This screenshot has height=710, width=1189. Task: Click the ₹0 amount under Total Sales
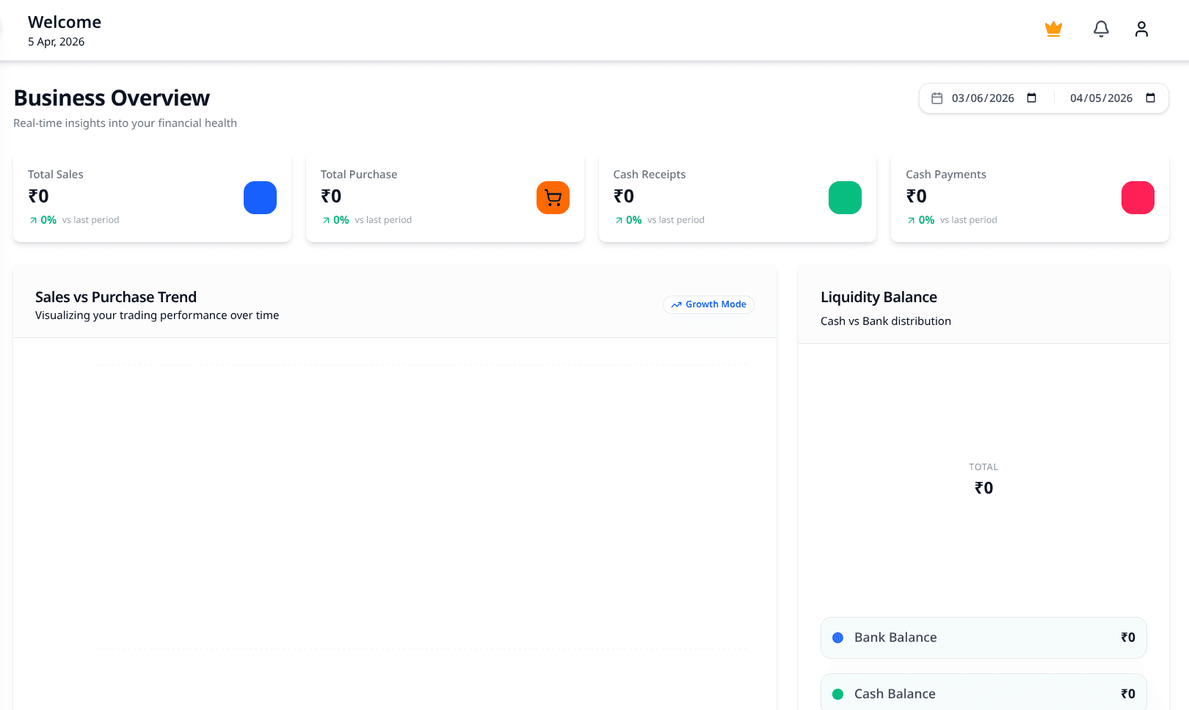tap(39, 196)
